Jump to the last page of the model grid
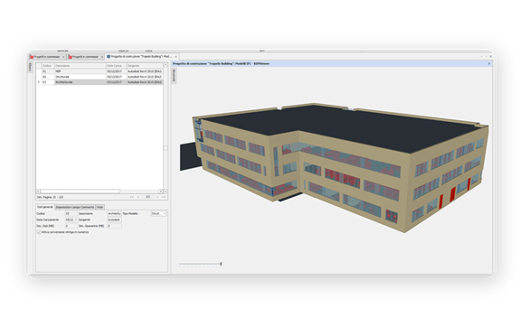 click(x=164, y=197)
